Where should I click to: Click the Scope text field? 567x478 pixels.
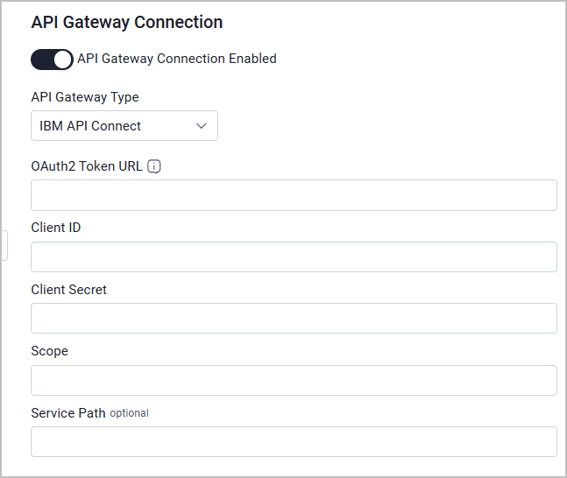click(x=294, y=381)
